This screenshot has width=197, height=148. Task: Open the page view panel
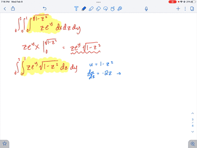[x=192, y=9]
